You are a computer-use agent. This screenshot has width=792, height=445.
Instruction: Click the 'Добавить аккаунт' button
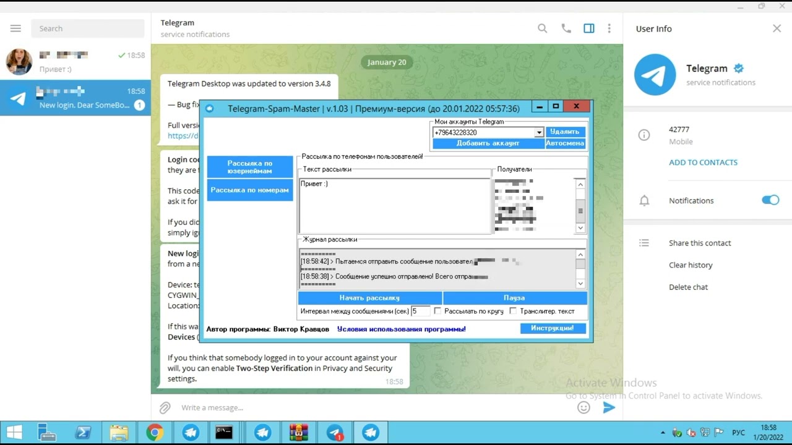[488, 143]
